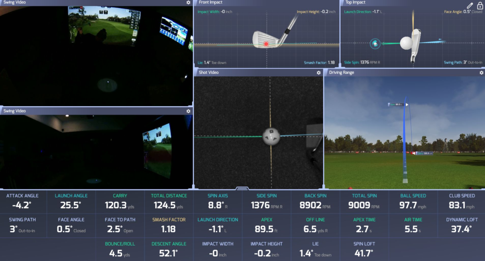Click the Off Line 6.5 yds tile
485x261 pixels.
pyautogui.click(x=315, y=225)
